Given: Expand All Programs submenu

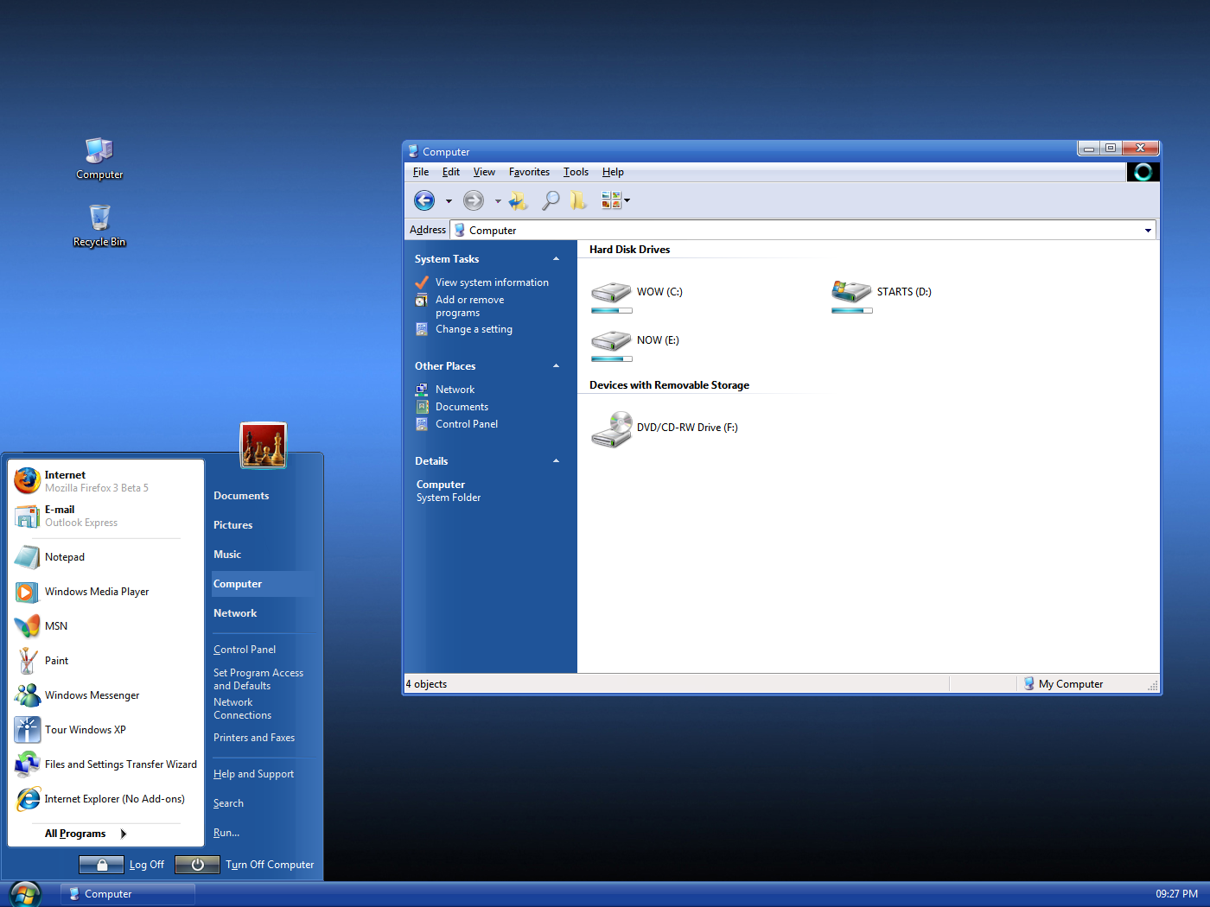Looking at the screenshot, I should [x=86, y=834].
